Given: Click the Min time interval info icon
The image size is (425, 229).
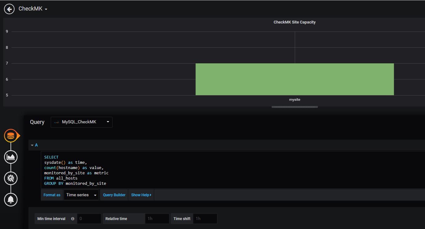Looking at the screenshot, I should pos(73,219).
